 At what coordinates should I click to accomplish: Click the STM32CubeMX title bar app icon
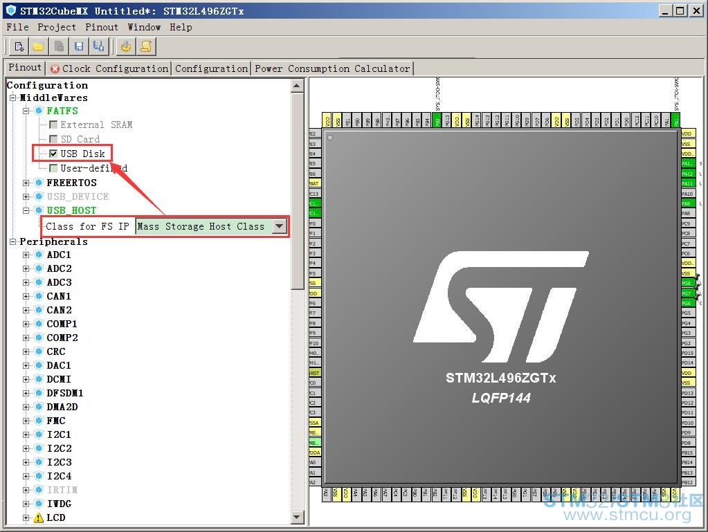click(10, 10)
